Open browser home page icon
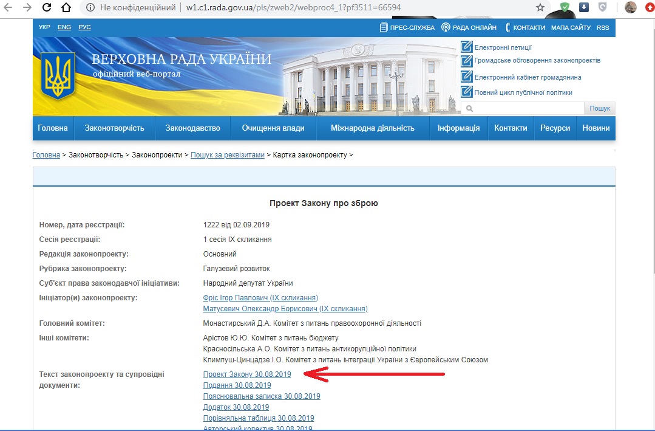 tap(66, 7)
